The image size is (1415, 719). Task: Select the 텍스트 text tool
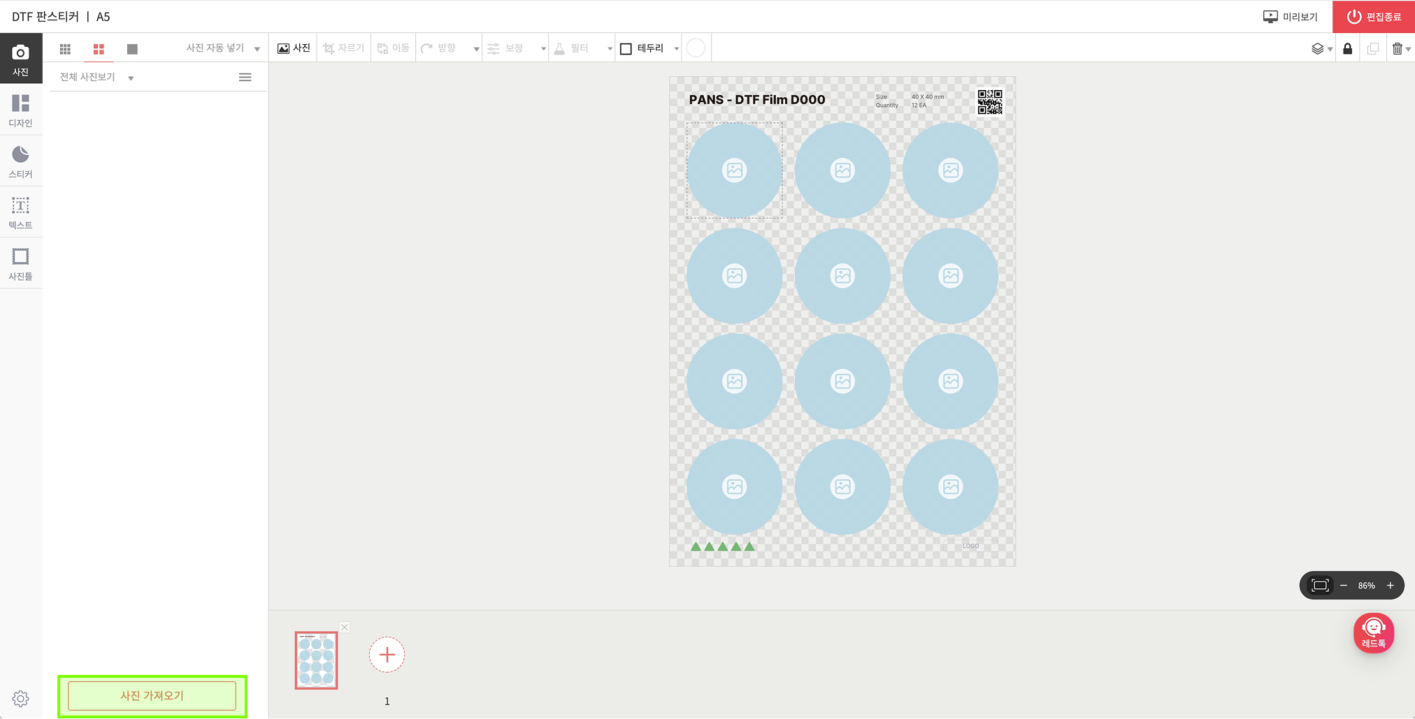pos(20,212)
